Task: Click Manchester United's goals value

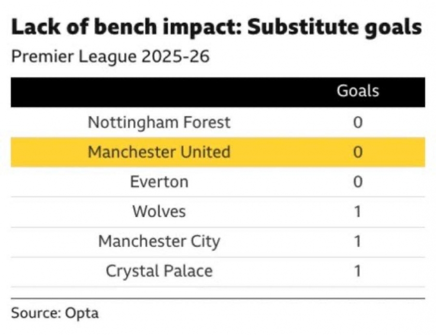Action: pos(358,153)
